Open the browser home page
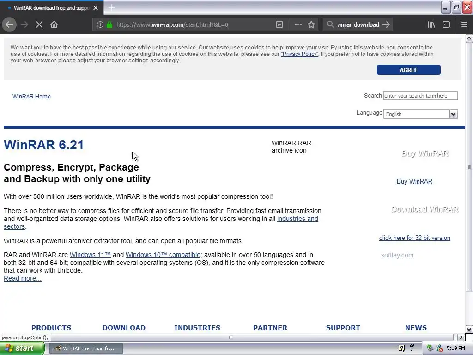The height and width of the screenshot is (355, 473). (x=54, y=25)
